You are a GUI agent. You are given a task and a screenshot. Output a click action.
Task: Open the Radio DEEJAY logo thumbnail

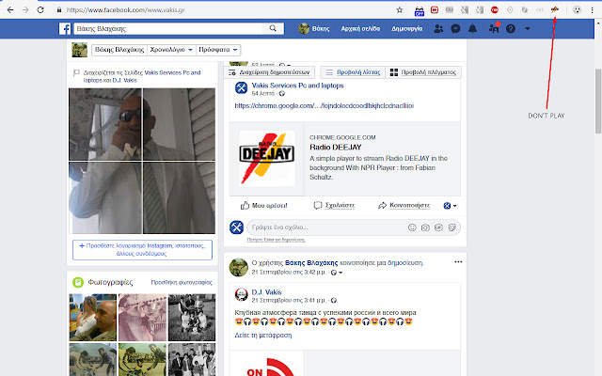coord(267,159)
